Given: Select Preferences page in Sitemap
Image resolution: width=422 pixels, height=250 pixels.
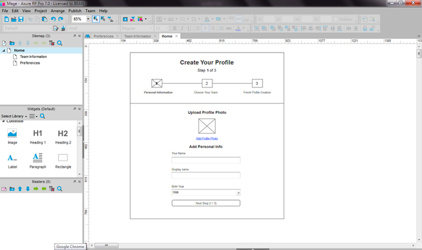Looking at the screenshot, I should [30, 63].
